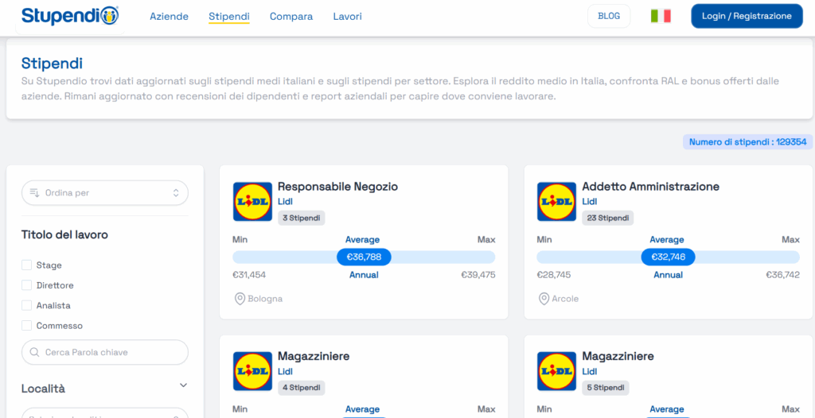This screenshot has width=815, height=418.
Task: Click the Arcole location pin icon
Action: [544, 299]
